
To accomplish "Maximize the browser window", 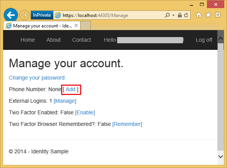I will [202, 5].
